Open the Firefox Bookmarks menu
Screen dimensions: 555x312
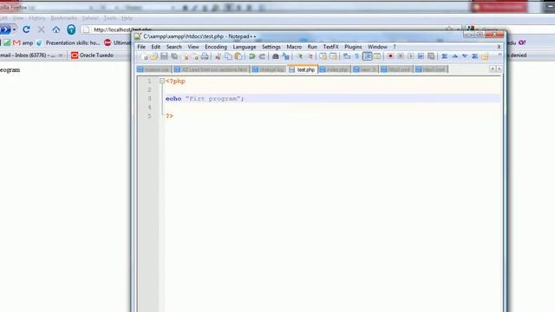pos(63,17)
